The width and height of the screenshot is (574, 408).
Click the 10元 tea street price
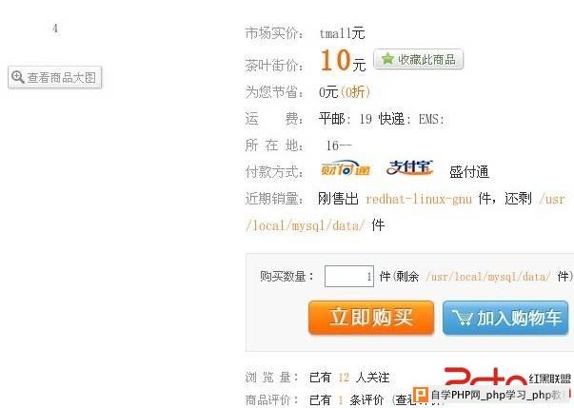coord(343,61)
